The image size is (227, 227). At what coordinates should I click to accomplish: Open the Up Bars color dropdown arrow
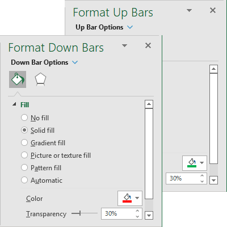202,163
